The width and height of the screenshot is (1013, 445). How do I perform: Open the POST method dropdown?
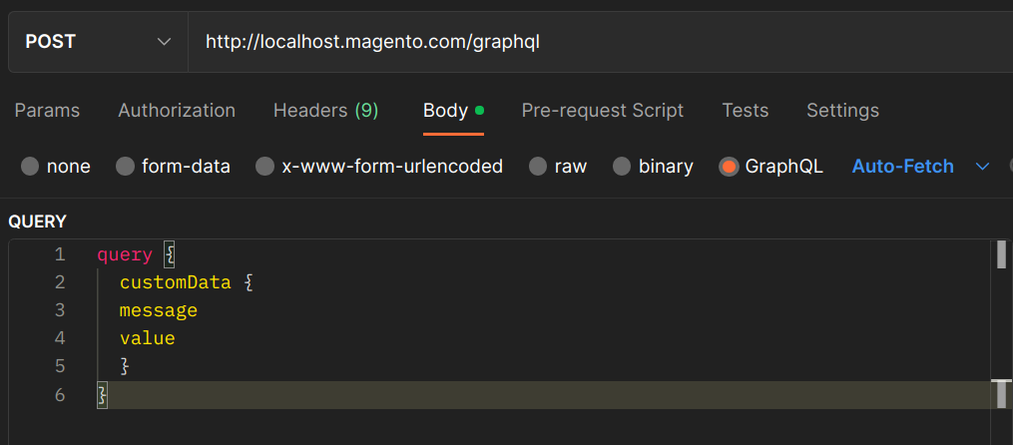pyautogui.click(x=98, y=42)
